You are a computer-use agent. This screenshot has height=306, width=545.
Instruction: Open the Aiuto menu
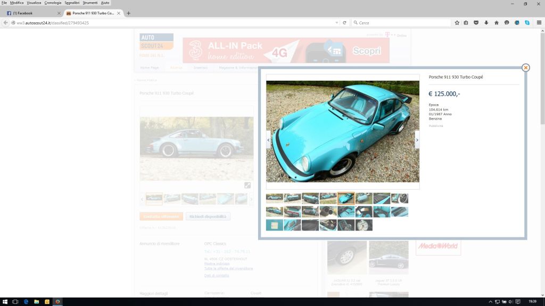(x=105, y=3)
